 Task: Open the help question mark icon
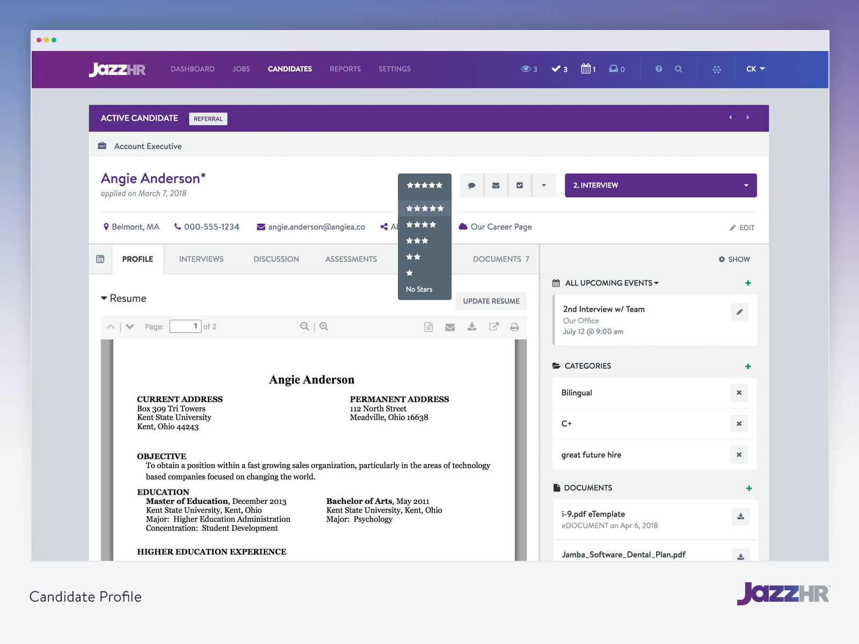coord(659,69)
